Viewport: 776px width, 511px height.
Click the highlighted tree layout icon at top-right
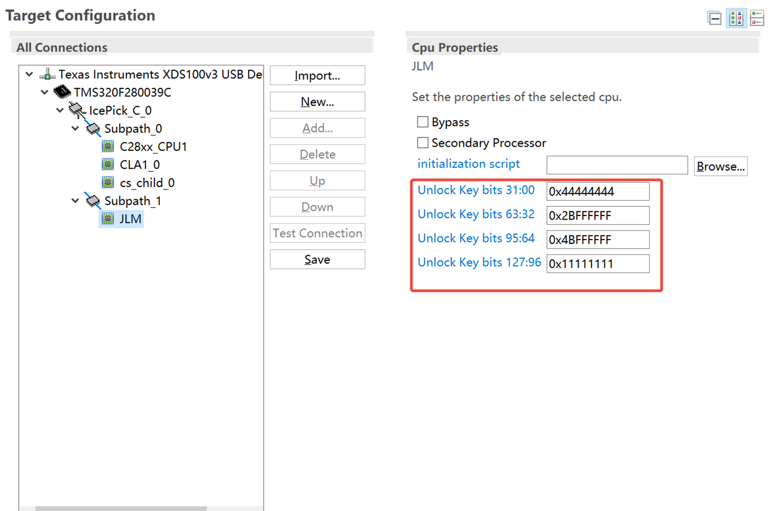point(736,18)
